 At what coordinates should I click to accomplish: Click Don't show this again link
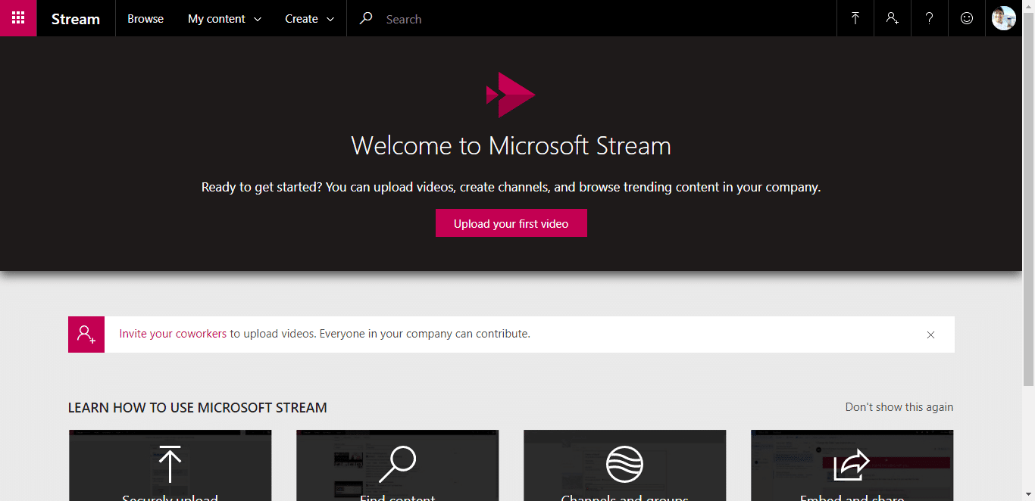[899, 407]
